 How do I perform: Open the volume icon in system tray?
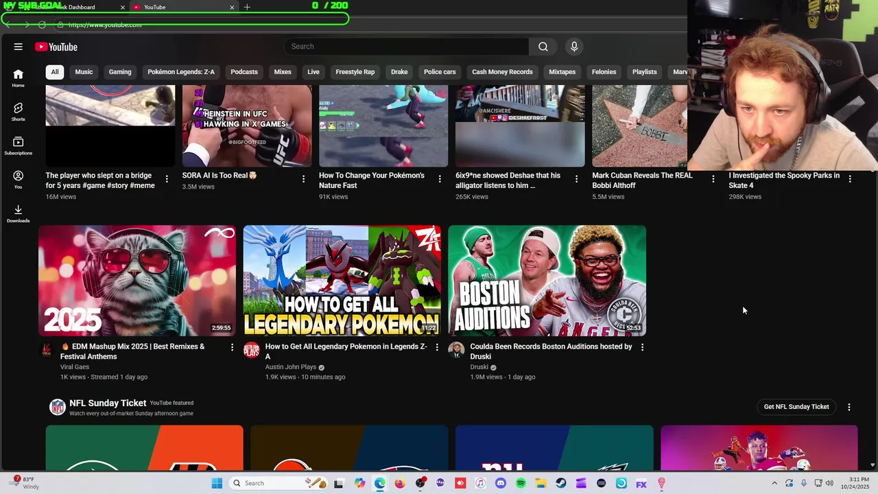tap(829, 483)
